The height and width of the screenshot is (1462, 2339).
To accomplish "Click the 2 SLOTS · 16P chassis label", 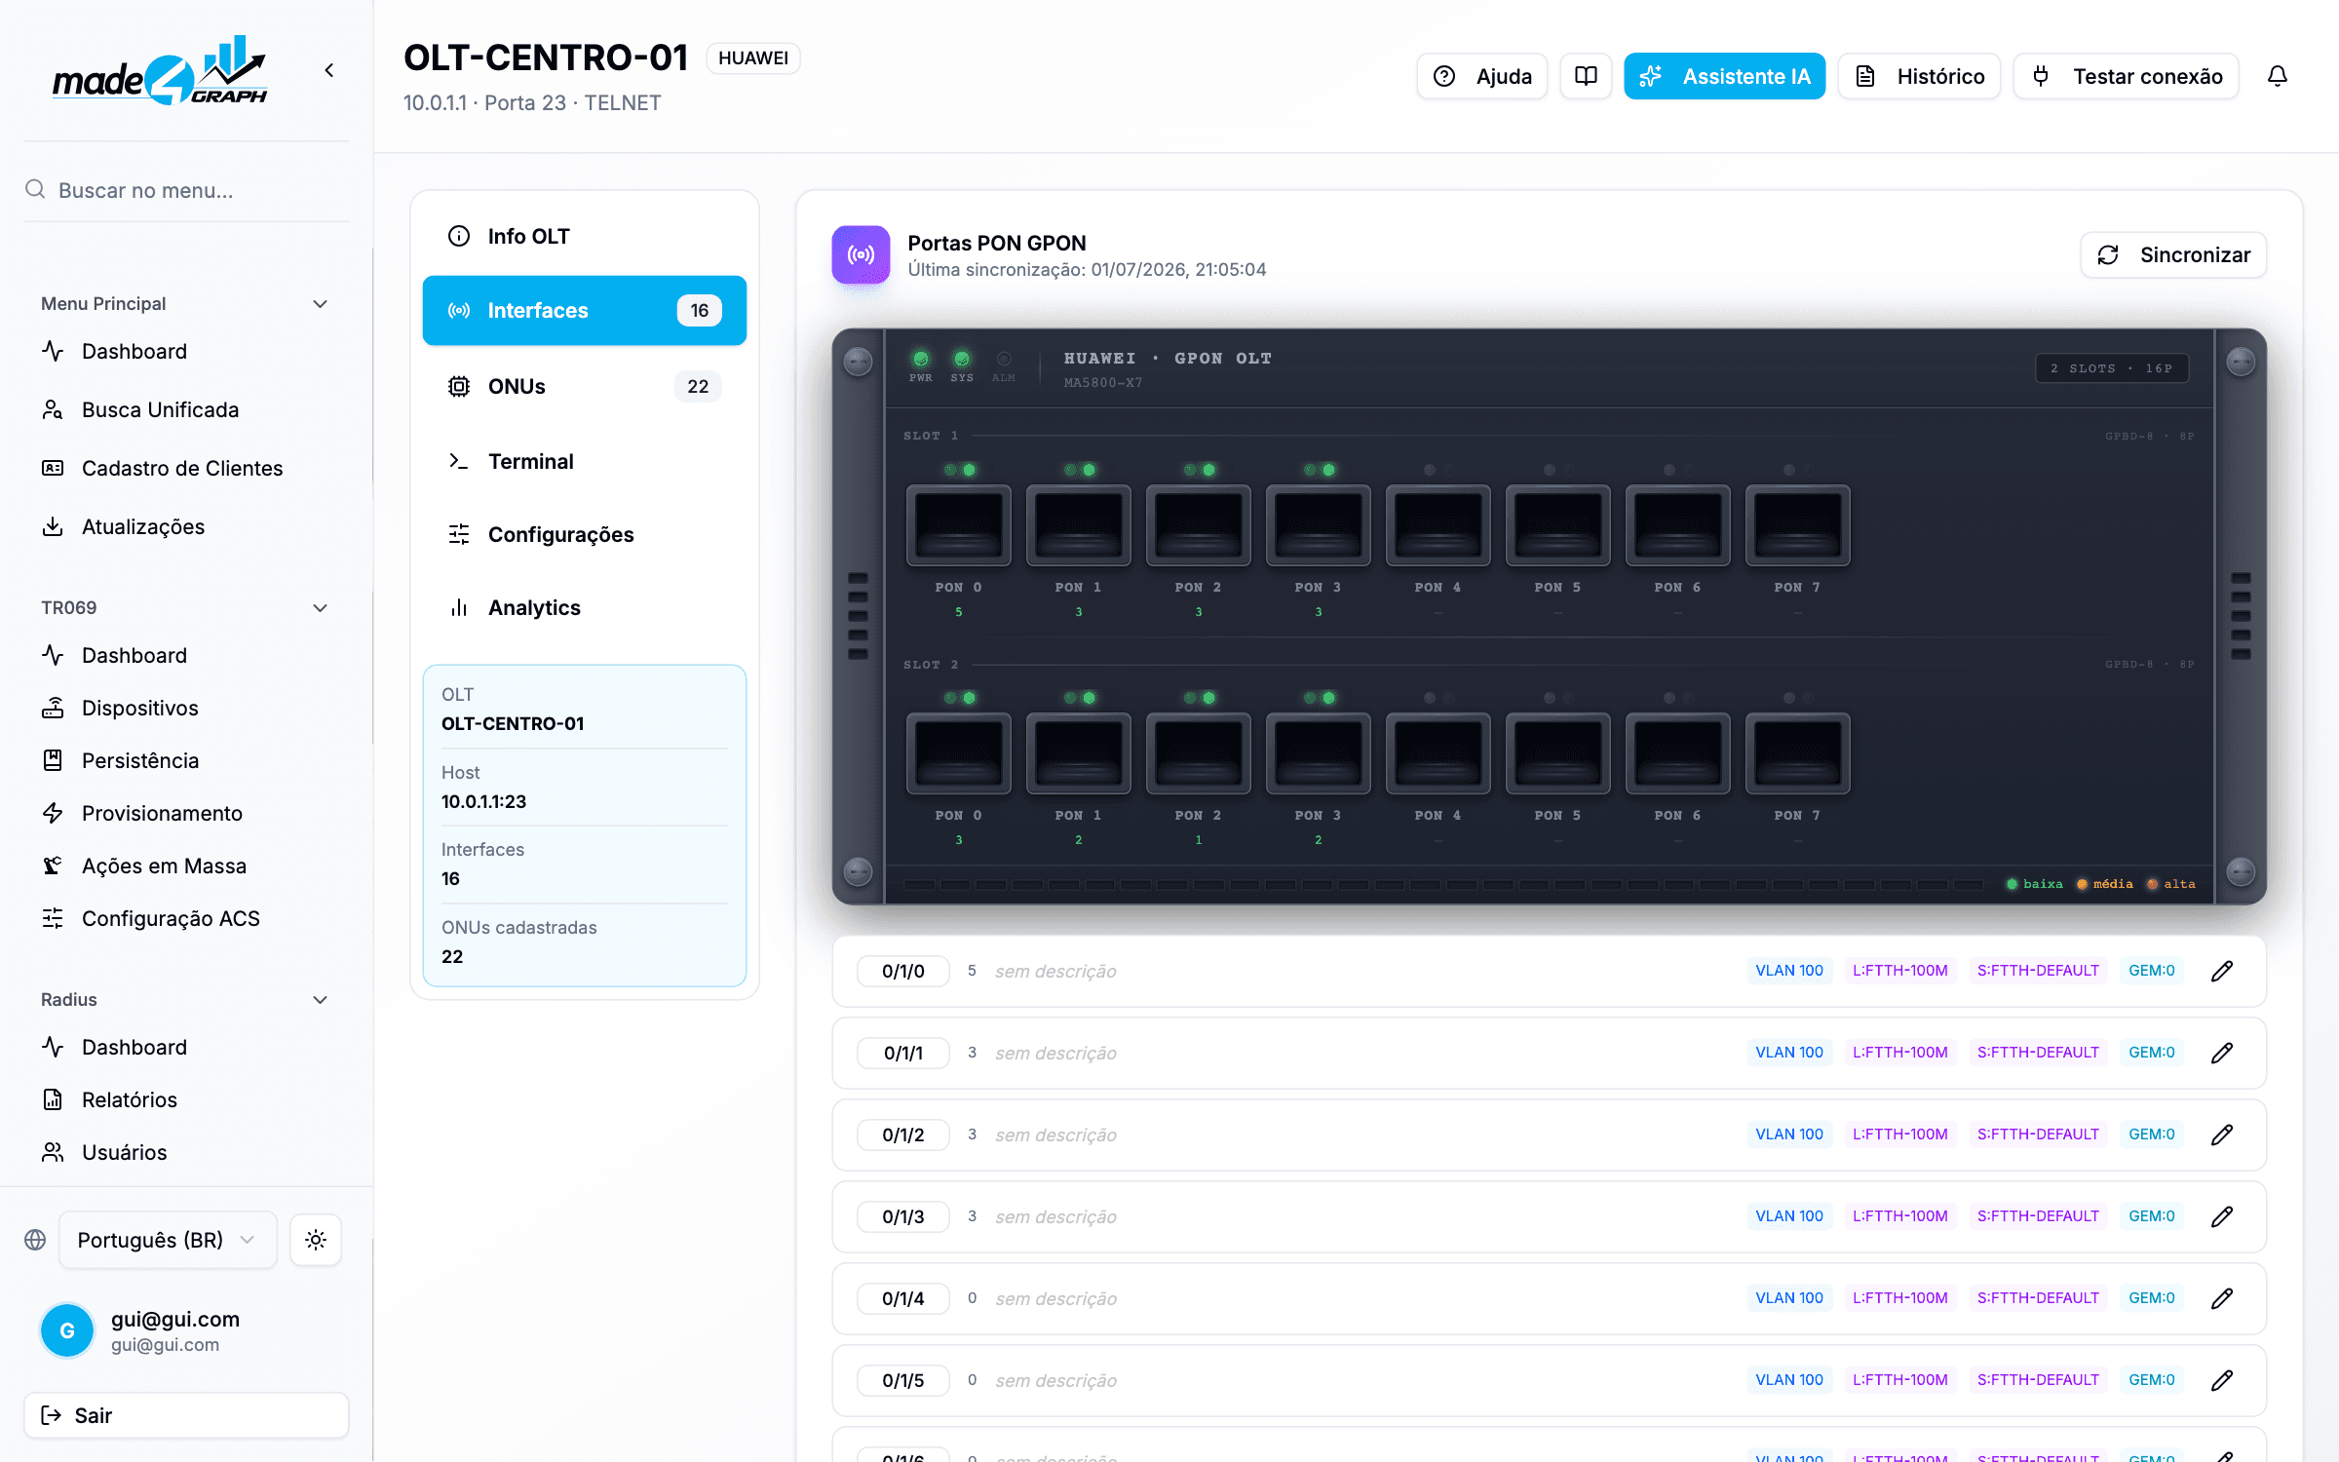I will [2112, 368].
